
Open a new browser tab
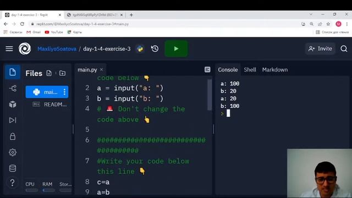pos(131,15)
